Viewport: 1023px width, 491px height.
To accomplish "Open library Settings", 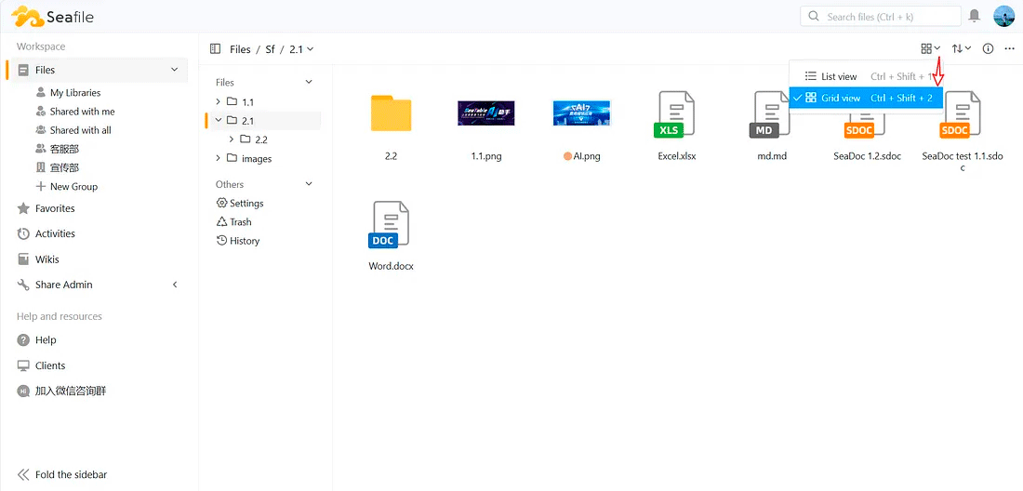I will pyautogui.click(x=246, y=204).
